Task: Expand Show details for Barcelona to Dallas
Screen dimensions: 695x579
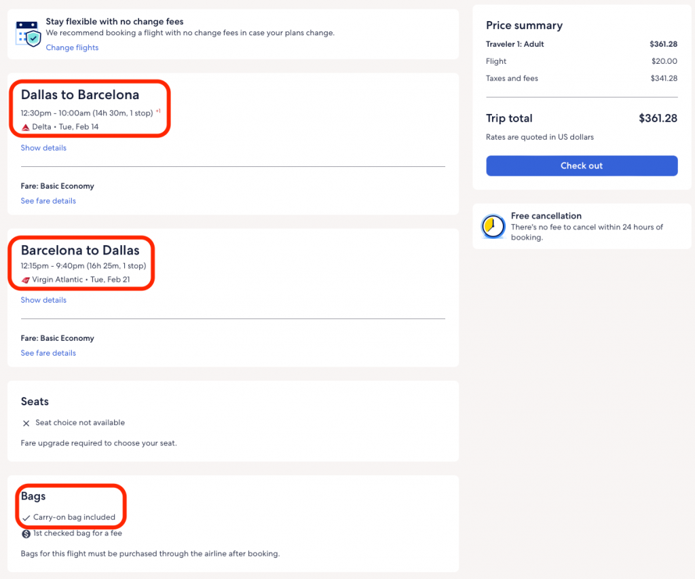Action: pos(43,300)
